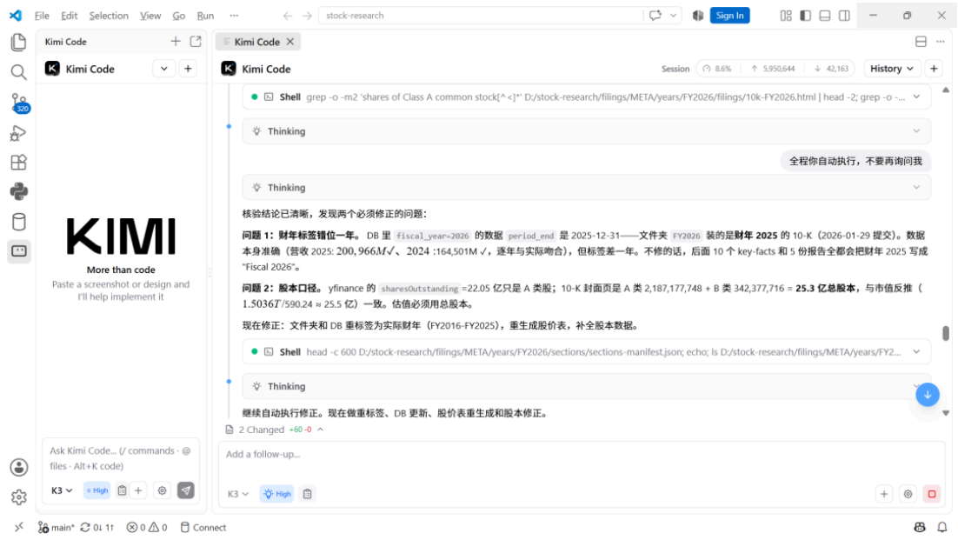Expand the 2 Changed files summary
The height and width of the screenshot is (540, 958).
coord(275,430)
